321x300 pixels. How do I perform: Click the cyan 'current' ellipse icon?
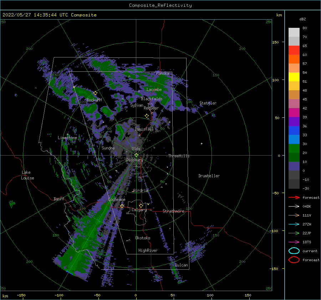294,251
